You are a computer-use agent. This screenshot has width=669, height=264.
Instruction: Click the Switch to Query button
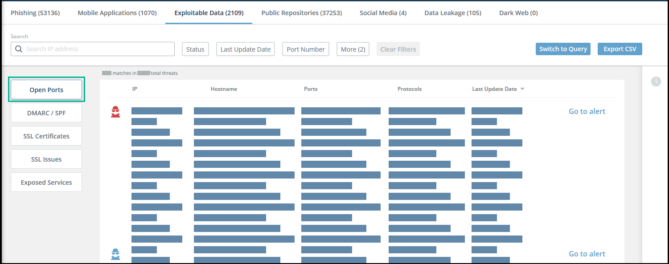(563, 49)
